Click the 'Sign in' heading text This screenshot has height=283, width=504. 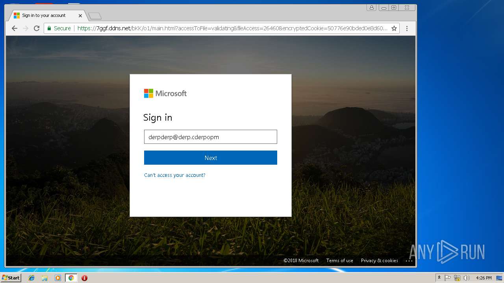click(157, 118)
